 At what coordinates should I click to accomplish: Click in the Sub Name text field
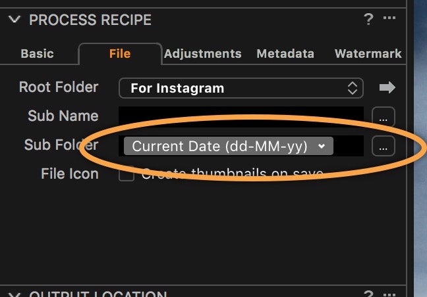(241, 117)
